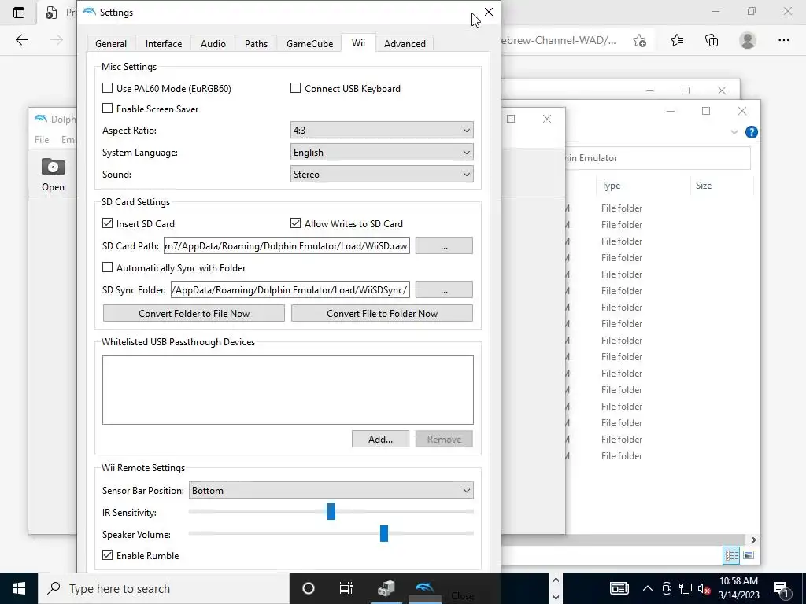Open Cortana circle icon on taskbar
This screenshot has width=806, height=604.
tap(309, 588)
